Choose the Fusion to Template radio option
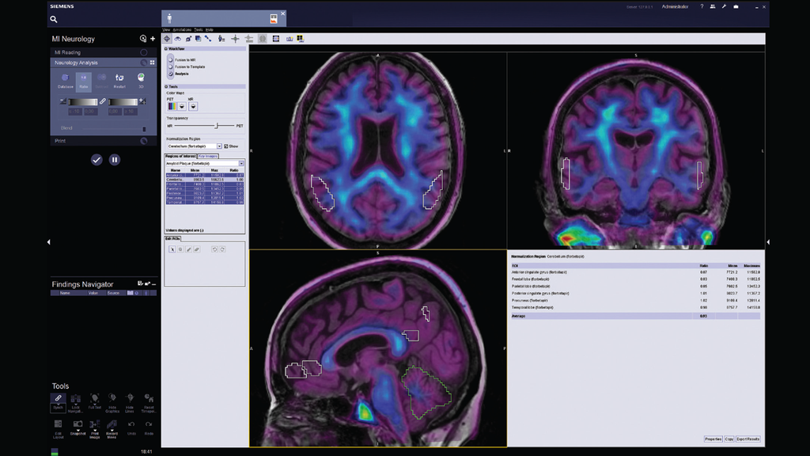810x456 pixels. [170, 66]
